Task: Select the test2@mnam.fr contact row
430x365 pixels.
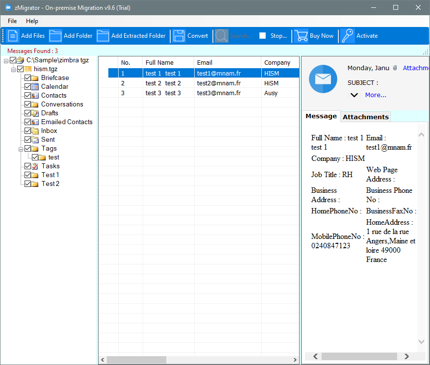Action: click(203, 83)
